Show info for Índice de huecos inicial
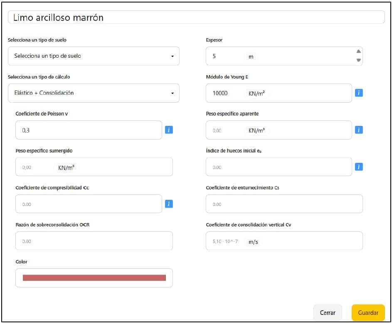This screenshot has height=324, width=392. [359, 167]
